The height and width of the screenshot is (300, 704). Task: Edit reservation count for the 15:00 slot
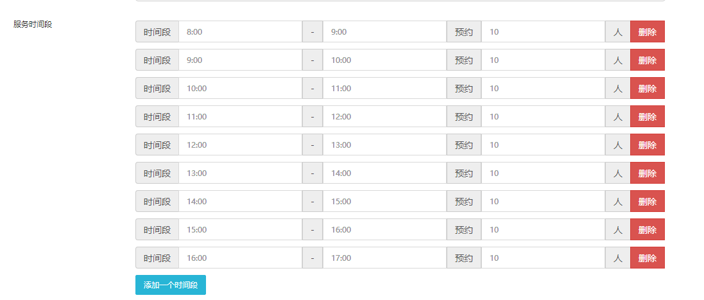click(x=542, y=229)
